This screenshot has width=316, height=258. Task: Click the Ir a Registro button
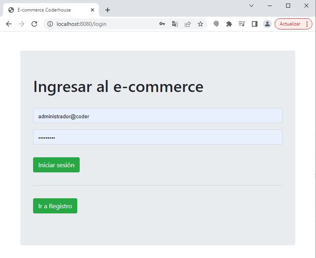click(x=55, y=206)
